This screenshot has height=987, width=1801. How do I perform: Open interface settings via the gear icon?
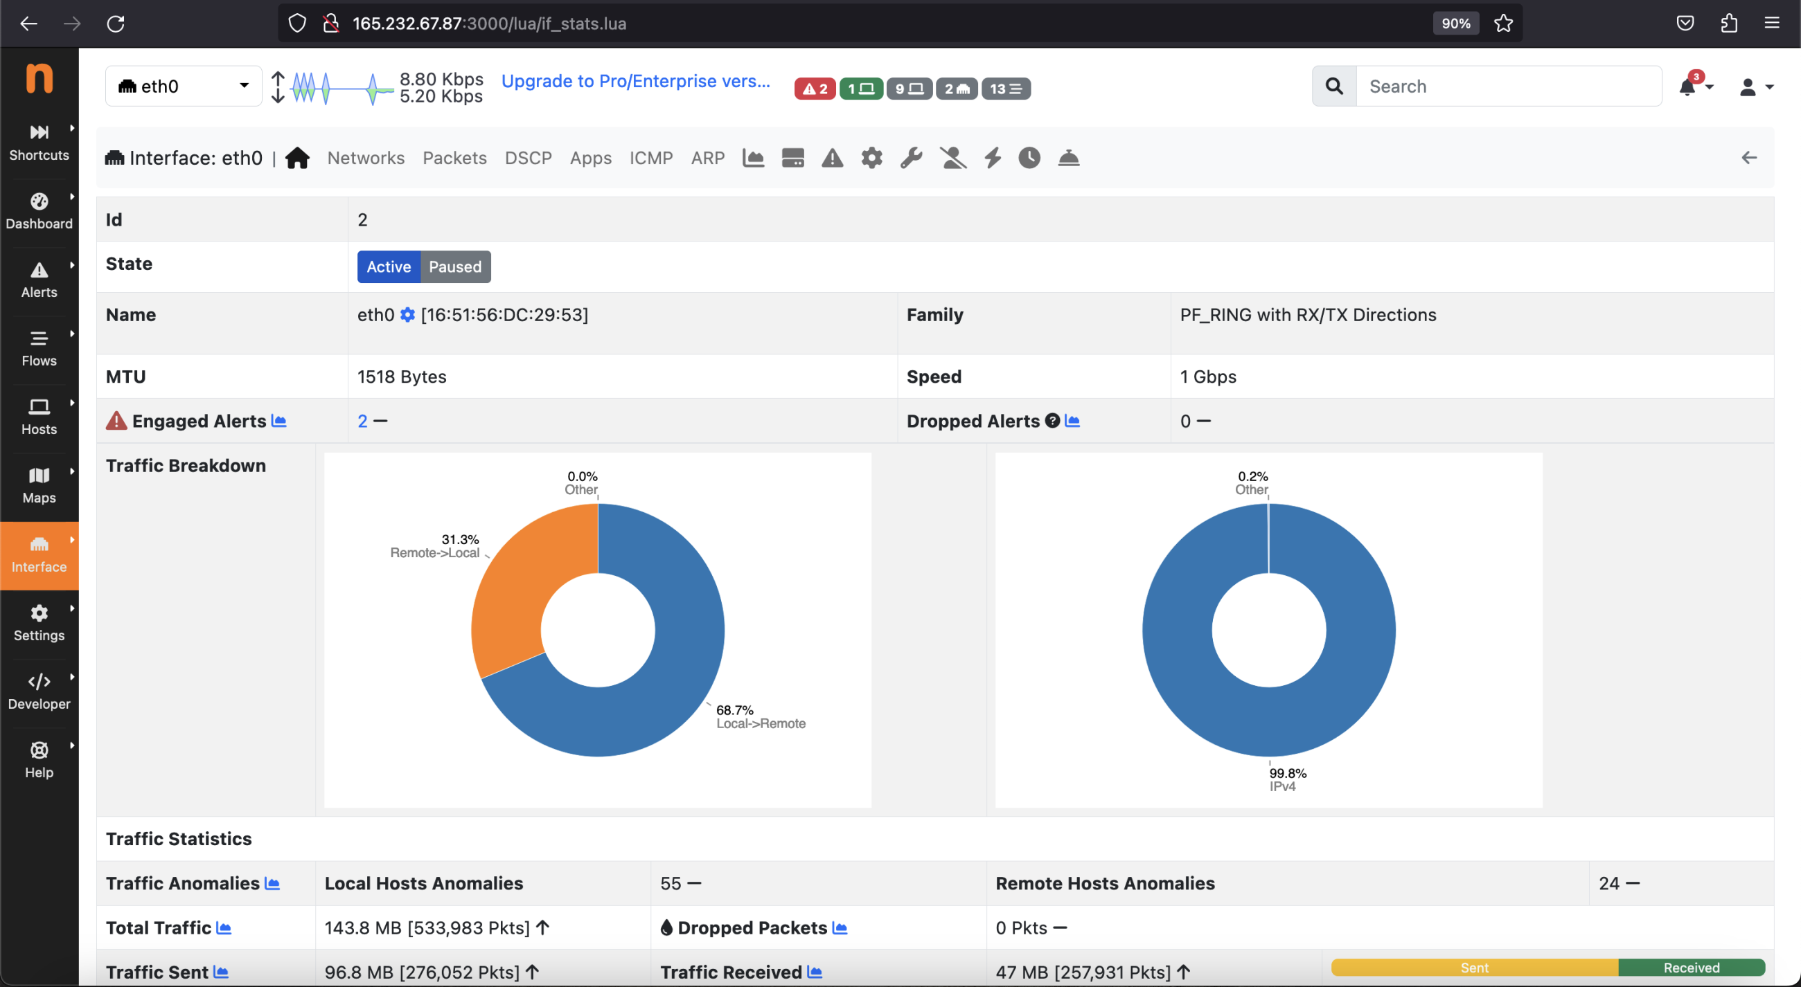click(x=871, y=158)
